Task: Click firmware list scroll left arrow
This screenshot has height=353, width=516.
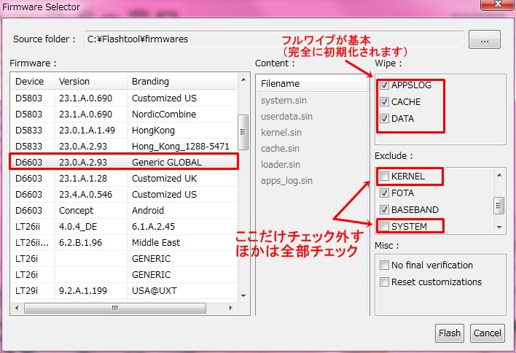Action: pyautogui.click(x=17, y=309)
